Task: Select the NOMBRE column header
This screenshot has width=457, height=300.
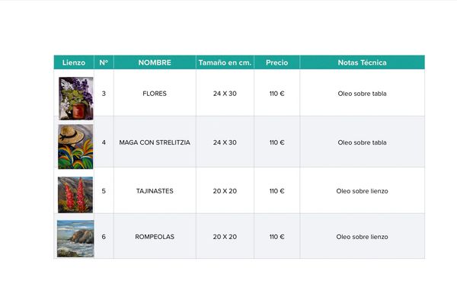Action: 155,62
